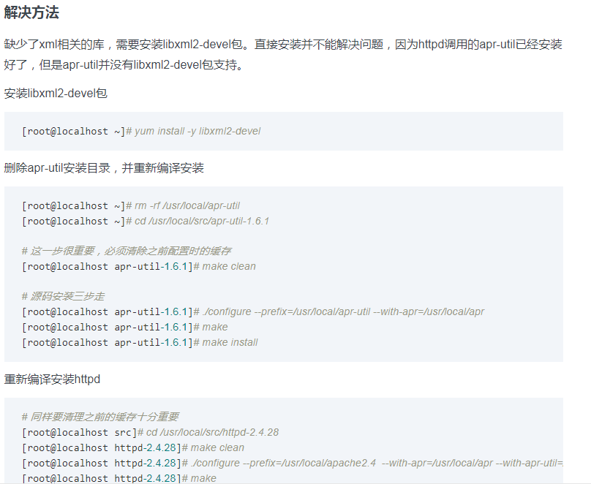This screenshot has height=484, width=591.
Task: Click the apr-util make install command line
Action: [140, 342]
